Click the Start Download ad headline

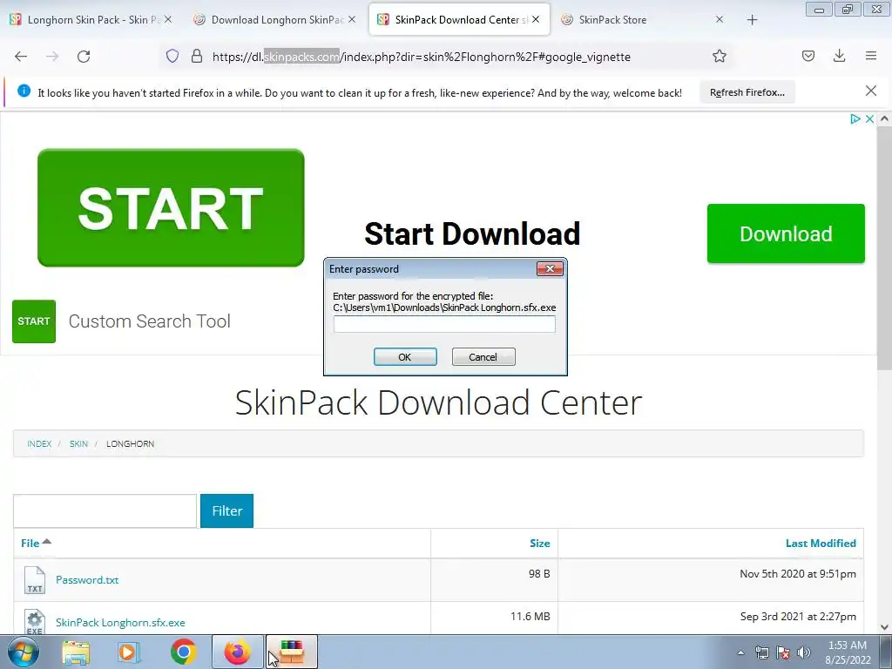472,233
